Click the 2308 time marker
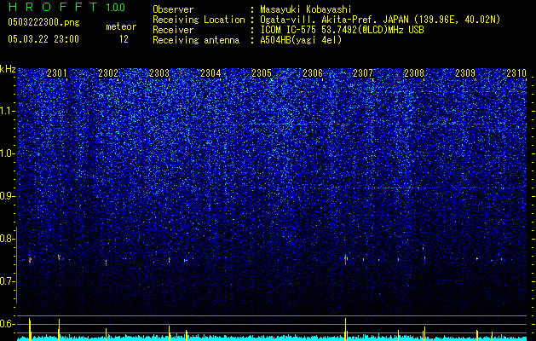The width and height of the screenshot is (536, 341). click(414, 73)
